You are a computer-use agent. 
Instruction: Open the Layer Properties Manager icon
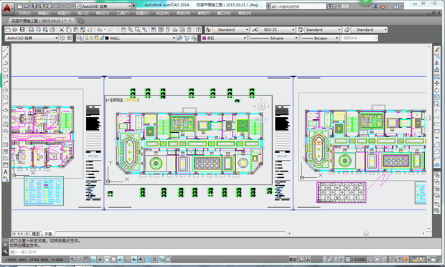tap(80, 38)
